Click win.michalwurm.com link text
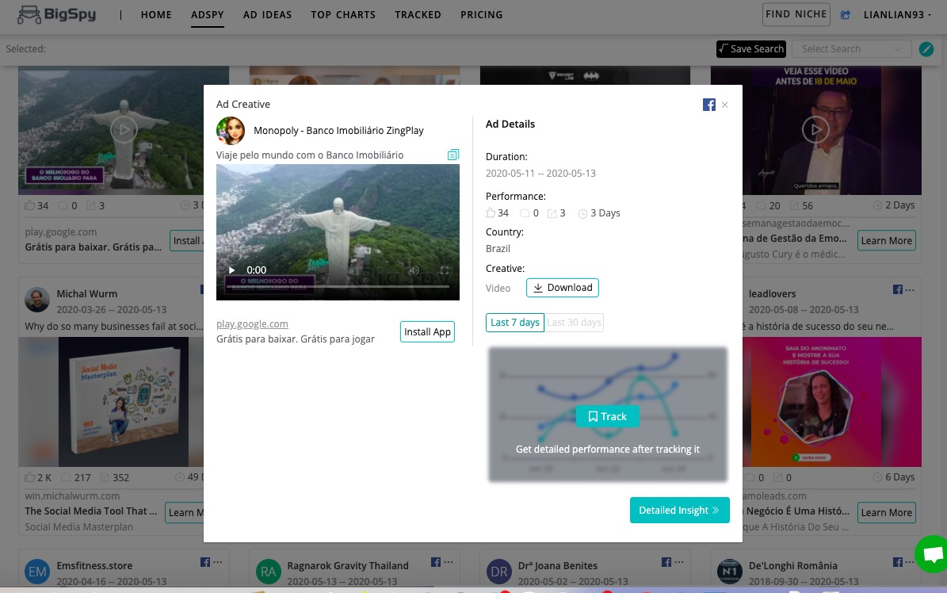 (x=72, y=495)
